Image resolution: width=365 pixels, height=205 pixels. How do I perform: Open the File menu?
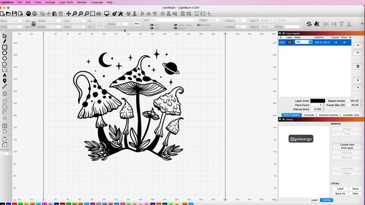[x=19, y=2]
